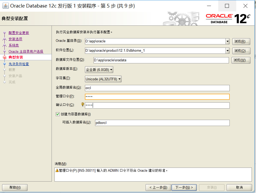
Task: Focus the 确认口令 password field
Action: coord(157,105)
